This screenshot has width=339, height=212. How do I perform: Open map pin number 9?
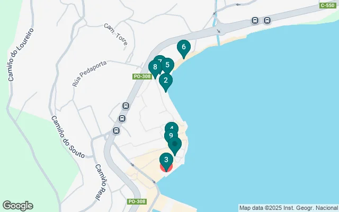coord(171,136)
